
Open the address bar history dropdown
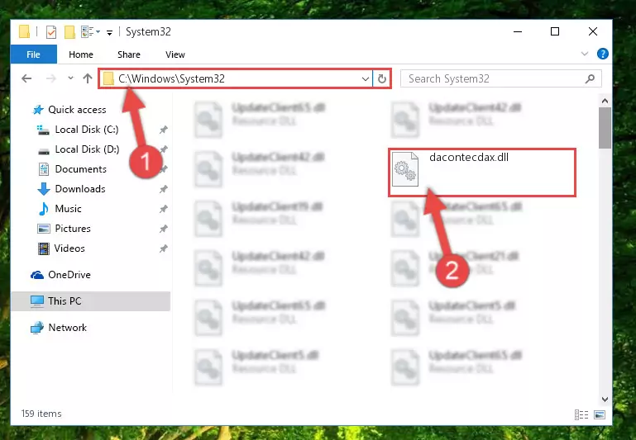[365, 79]
